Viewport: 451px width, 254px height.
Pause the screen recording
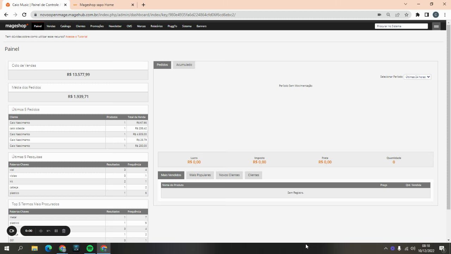[x=56, y=231]
